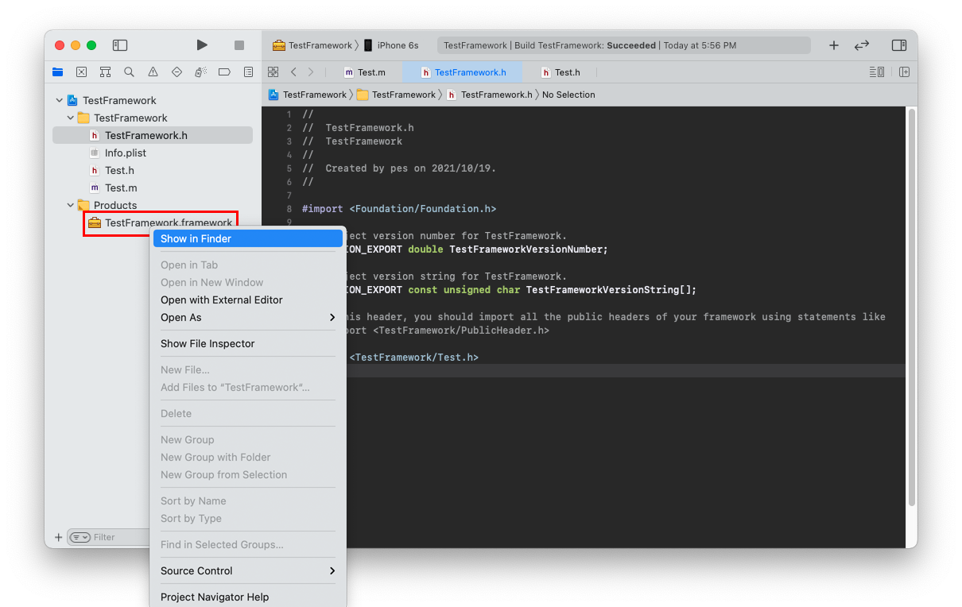Toggle the navigator sidebar visibility
The width and height of the screenshot is (962, 607).
tap(120, 45)
